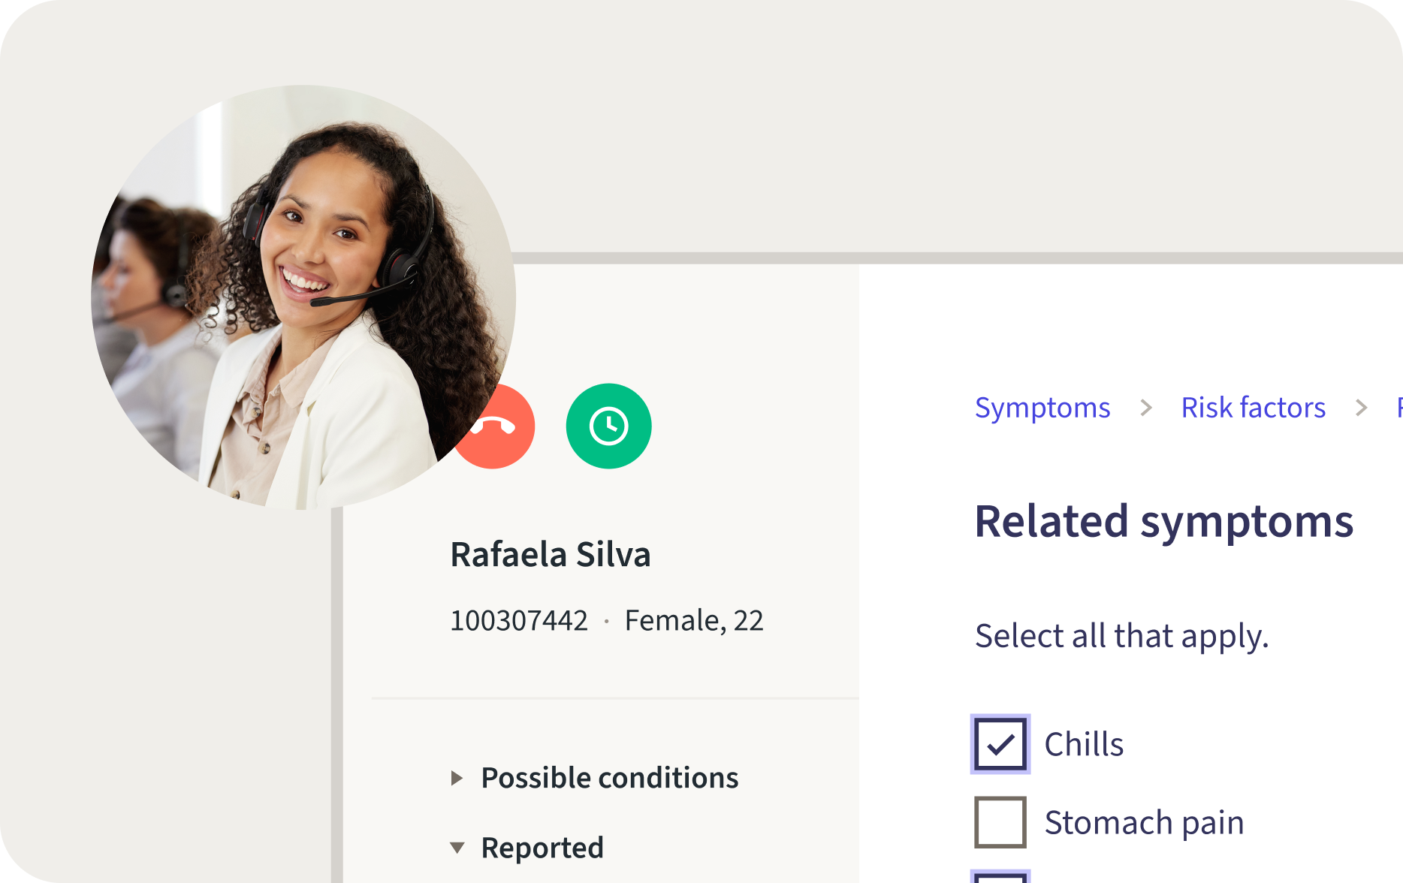The width and height of the screenshot is (1403, 883).
Task: Check the Stomach pain checkbox
Action: [1000, 821]
